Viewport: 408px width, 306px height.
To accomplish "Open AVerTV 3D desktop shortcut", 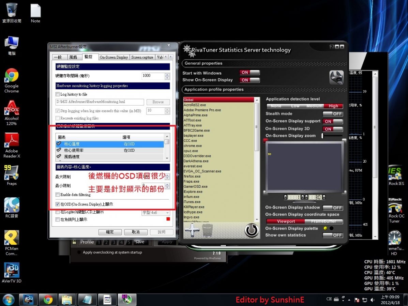I will coord(12,273).
